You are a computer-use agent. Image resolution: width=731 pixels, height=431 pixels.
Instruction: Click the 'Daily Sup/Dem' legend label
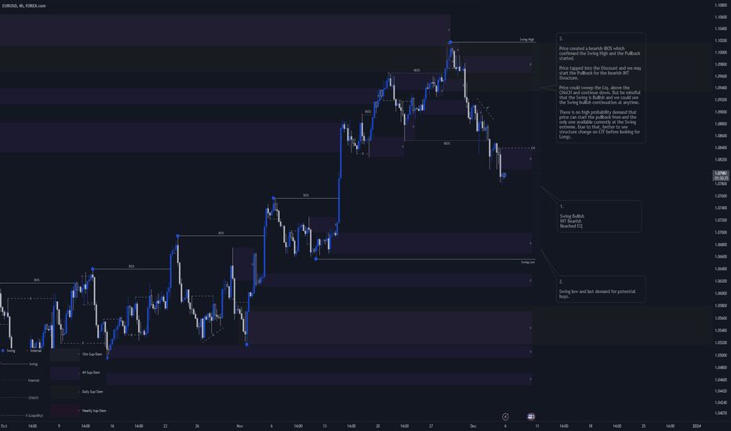93,391
